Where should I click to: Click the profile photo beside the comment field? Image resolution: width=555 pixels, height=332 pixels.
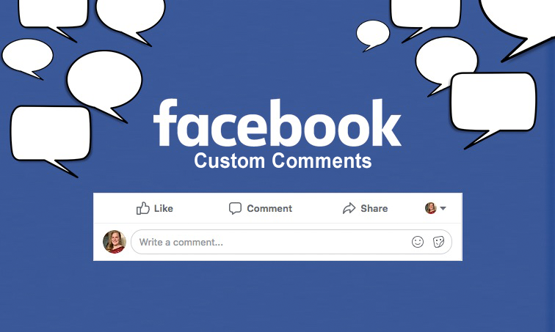(115, 242)
